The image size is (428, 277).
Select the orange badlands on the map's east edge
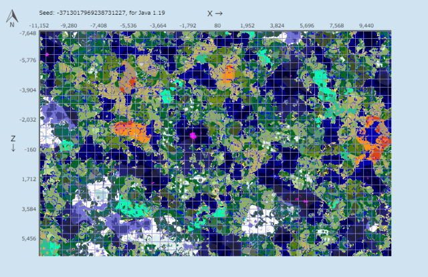pos(374,141)
